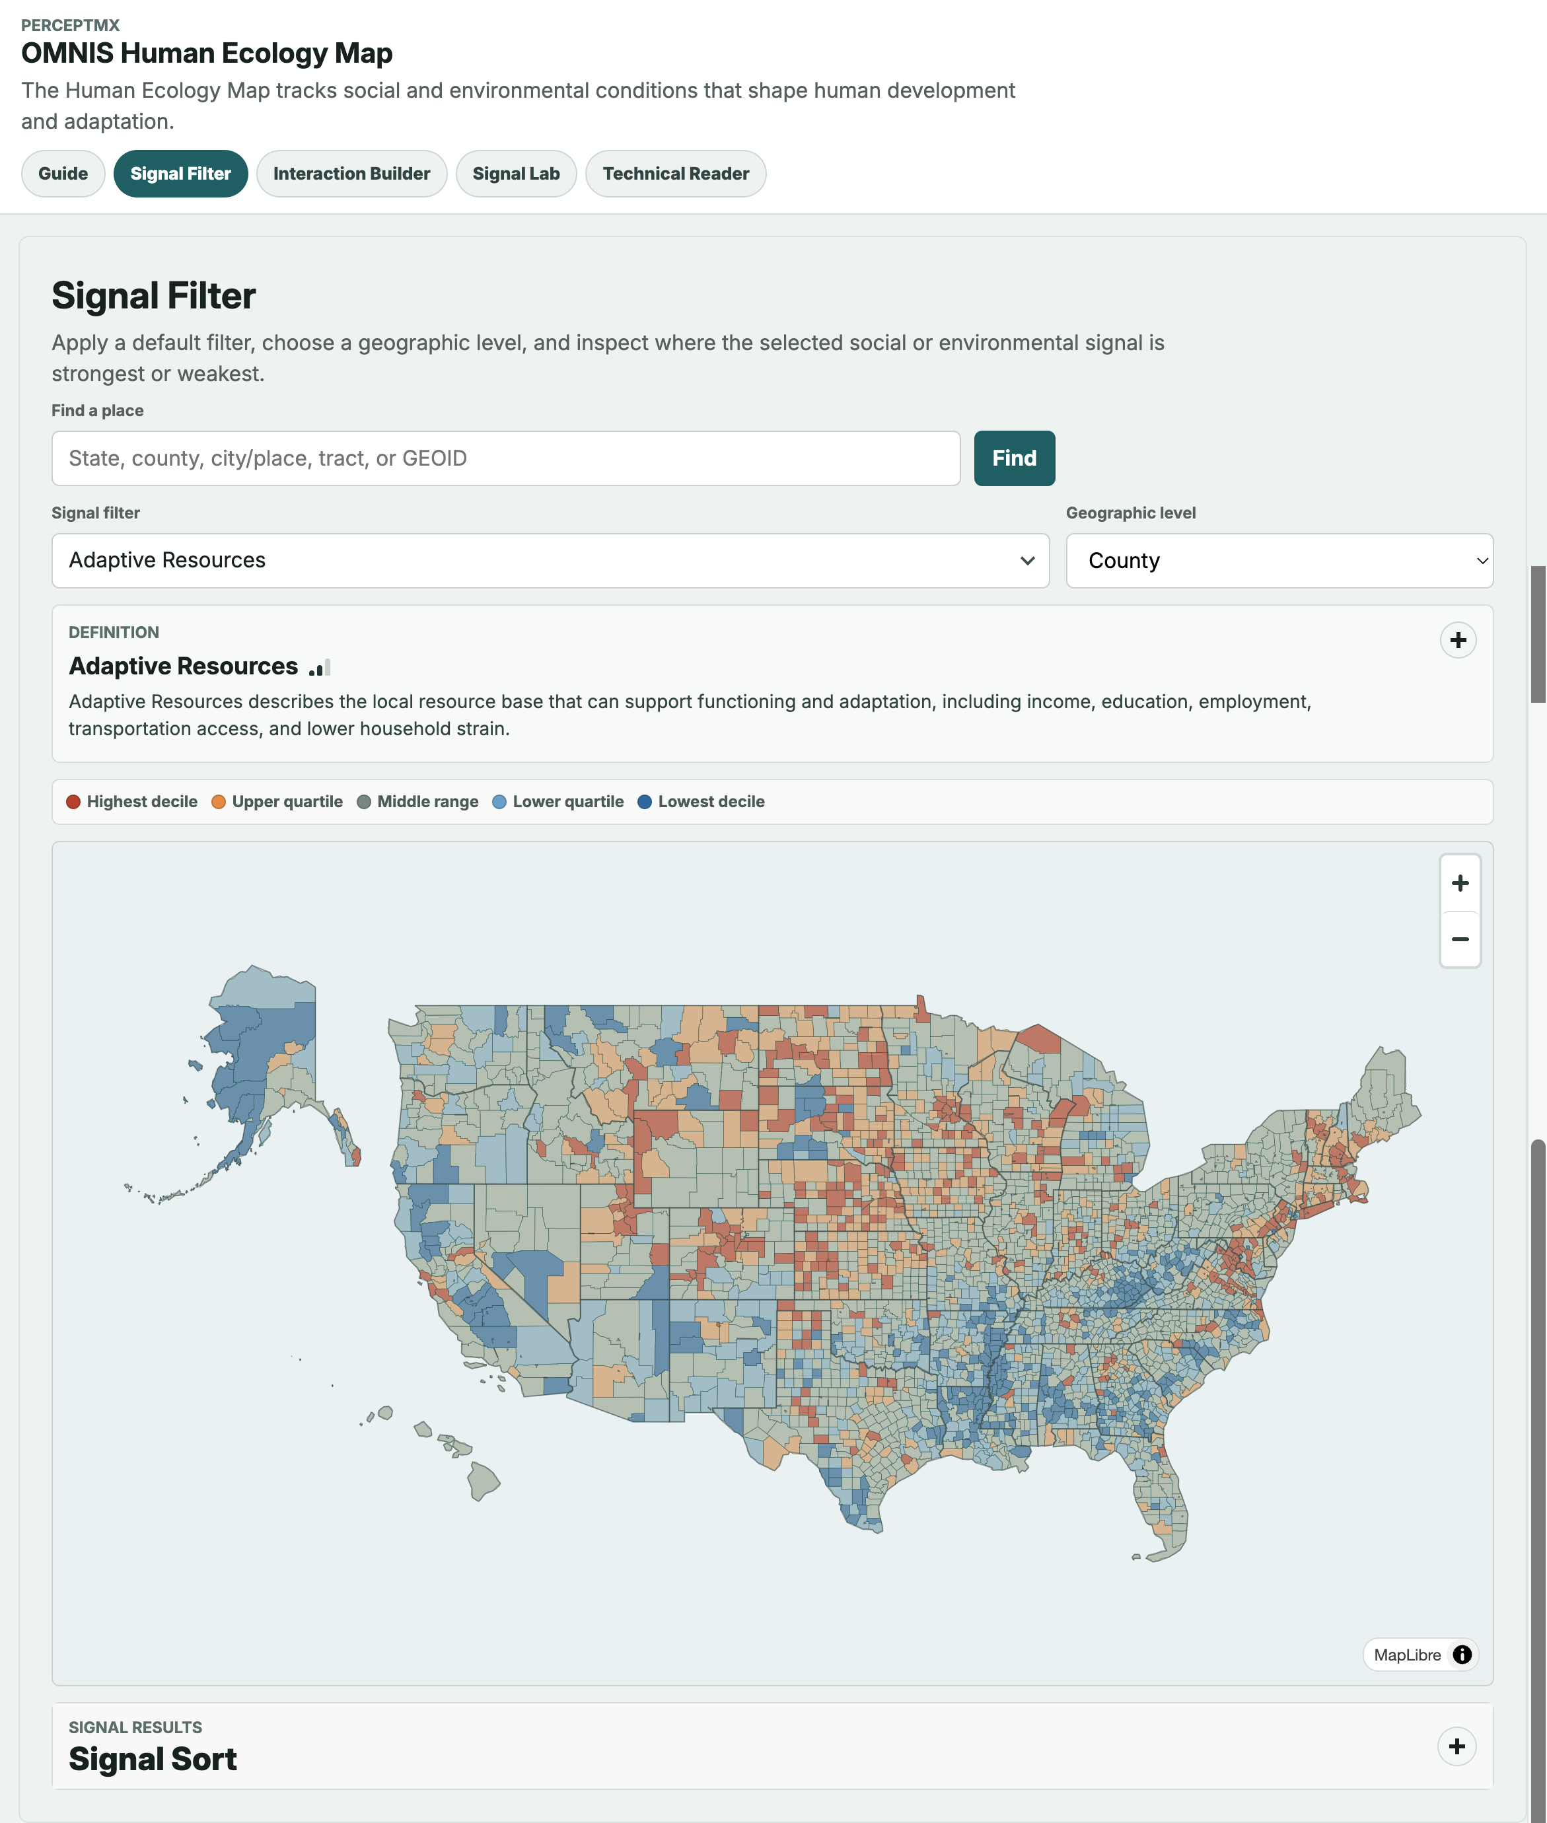
Task: Click the 'SIGNAL RESULTS' section label
Action: pos(135,1727)
